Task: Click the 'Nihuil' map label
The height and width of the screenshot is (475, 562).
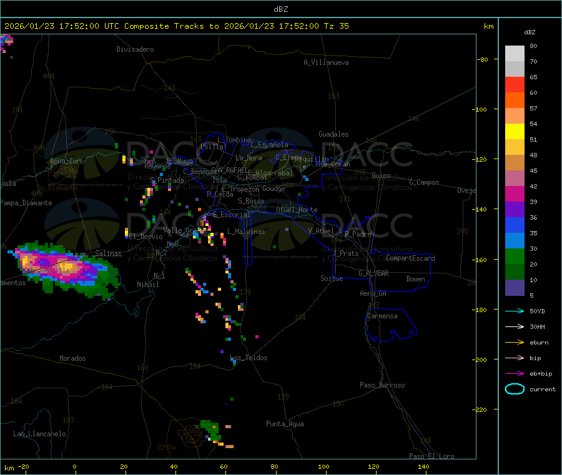Action: (148, 285)
